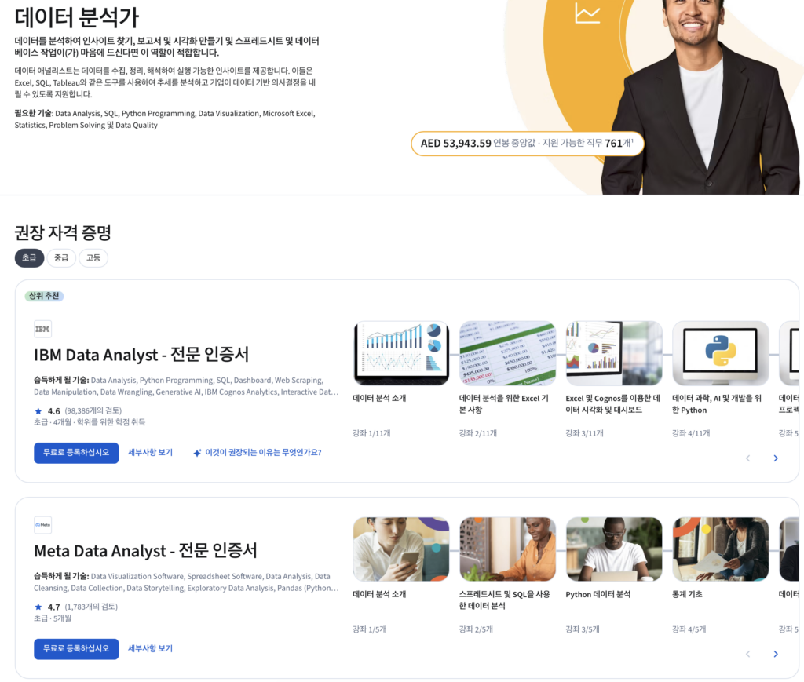The image size is (804, 682).
Task: Click the (1,783개의 검토) review count
Action: pyautogui.click(x=91, y=607)
